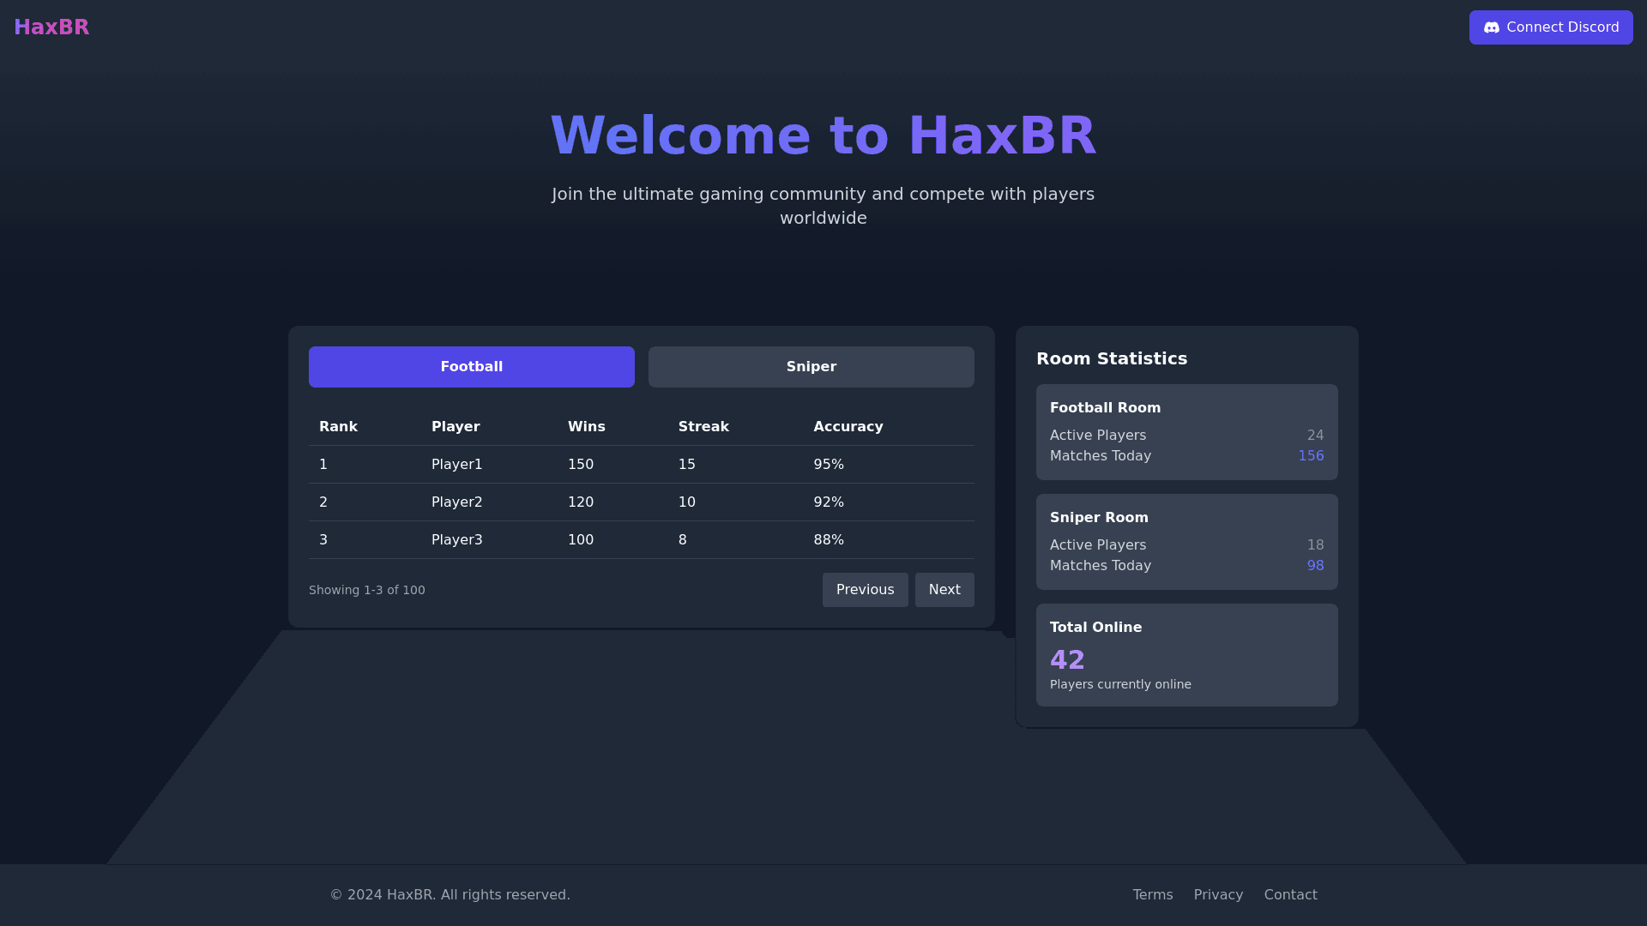This screenshot has width=1647, height=926.
Task: Open the Terms footer link
Action: (x=1152, y=895)
